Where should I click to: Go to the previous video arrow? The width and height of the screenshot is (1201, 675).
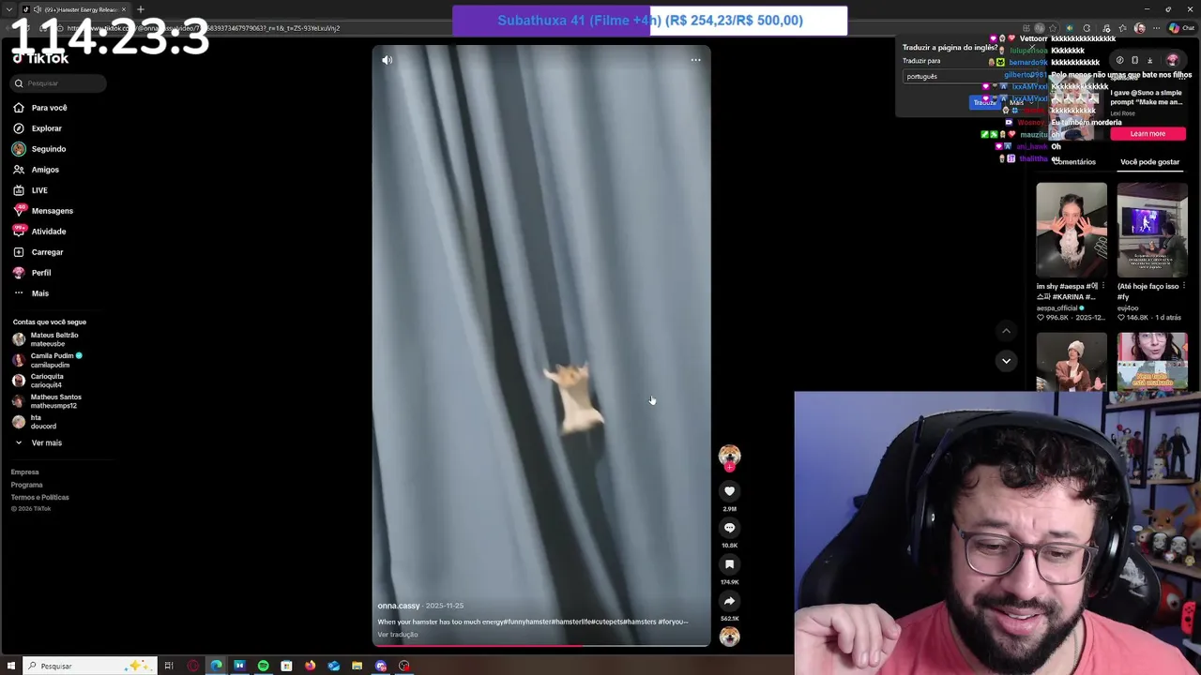[x=1006, y=331]
